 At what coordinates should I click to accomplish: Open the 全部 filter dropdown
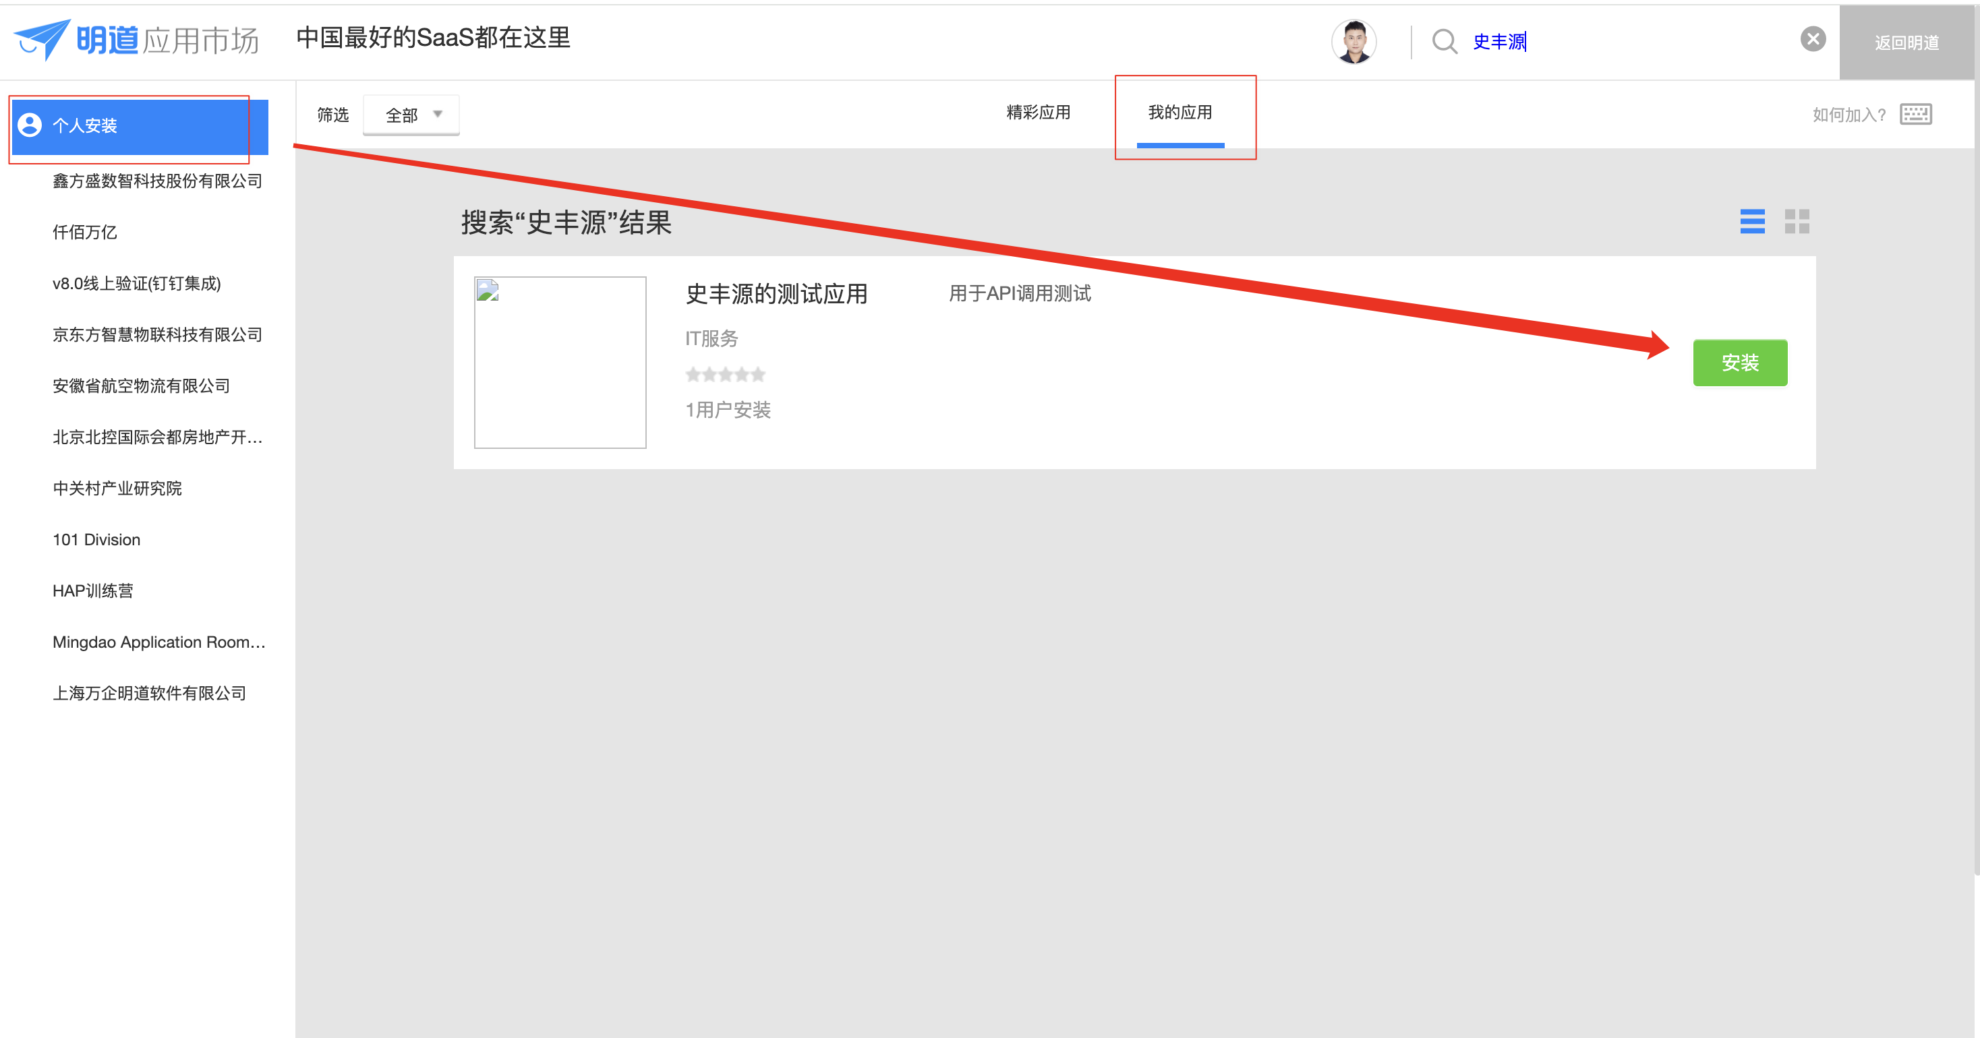coord(411,115)
